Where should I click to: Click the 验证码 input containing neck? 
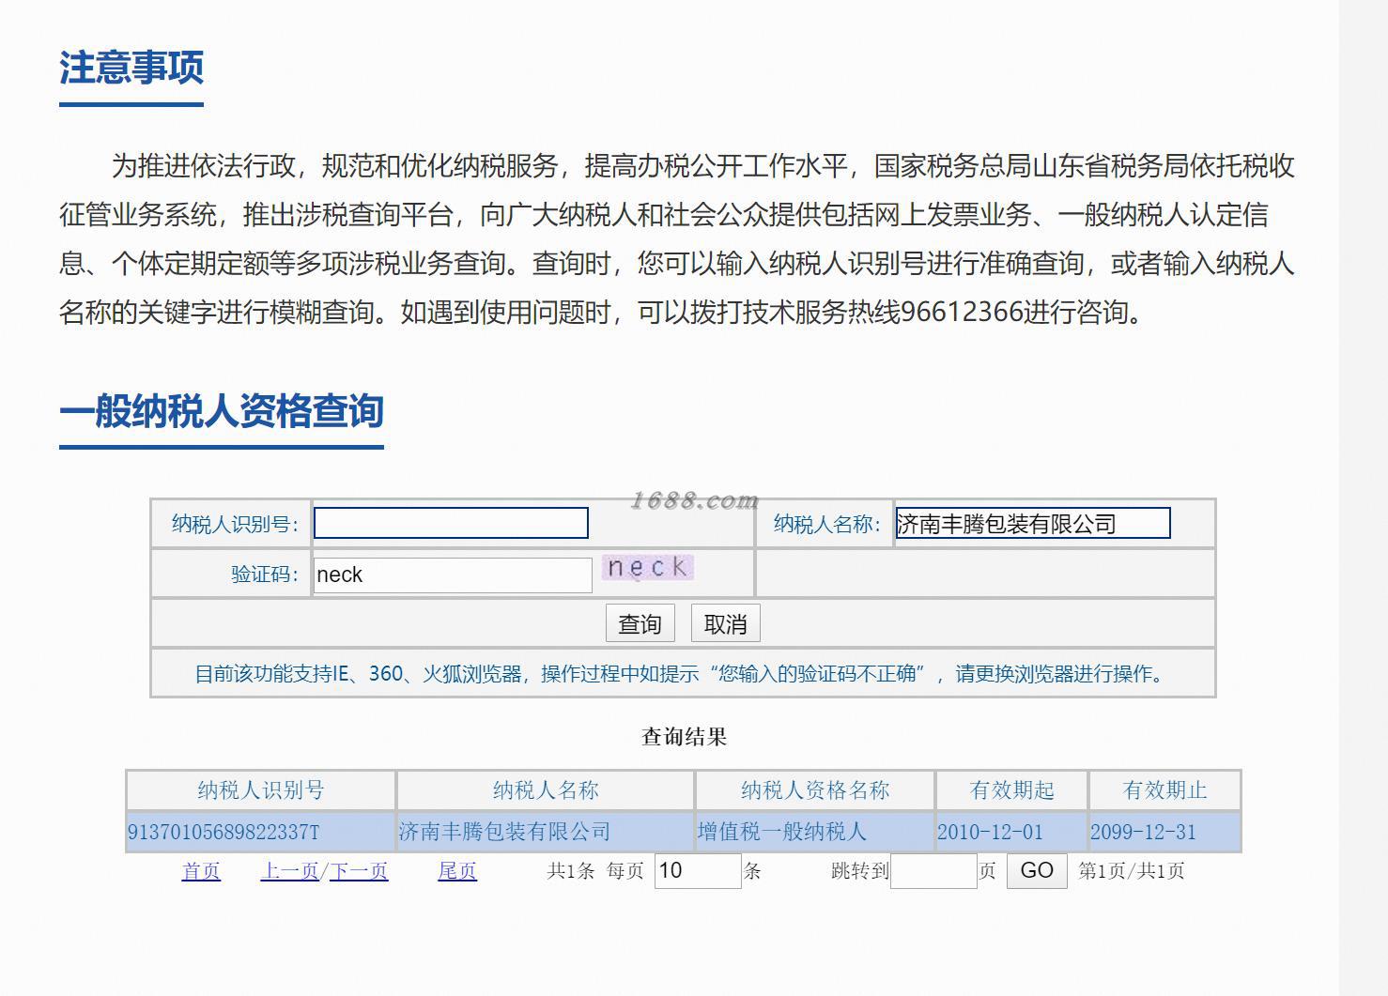(x=453, y=575)
